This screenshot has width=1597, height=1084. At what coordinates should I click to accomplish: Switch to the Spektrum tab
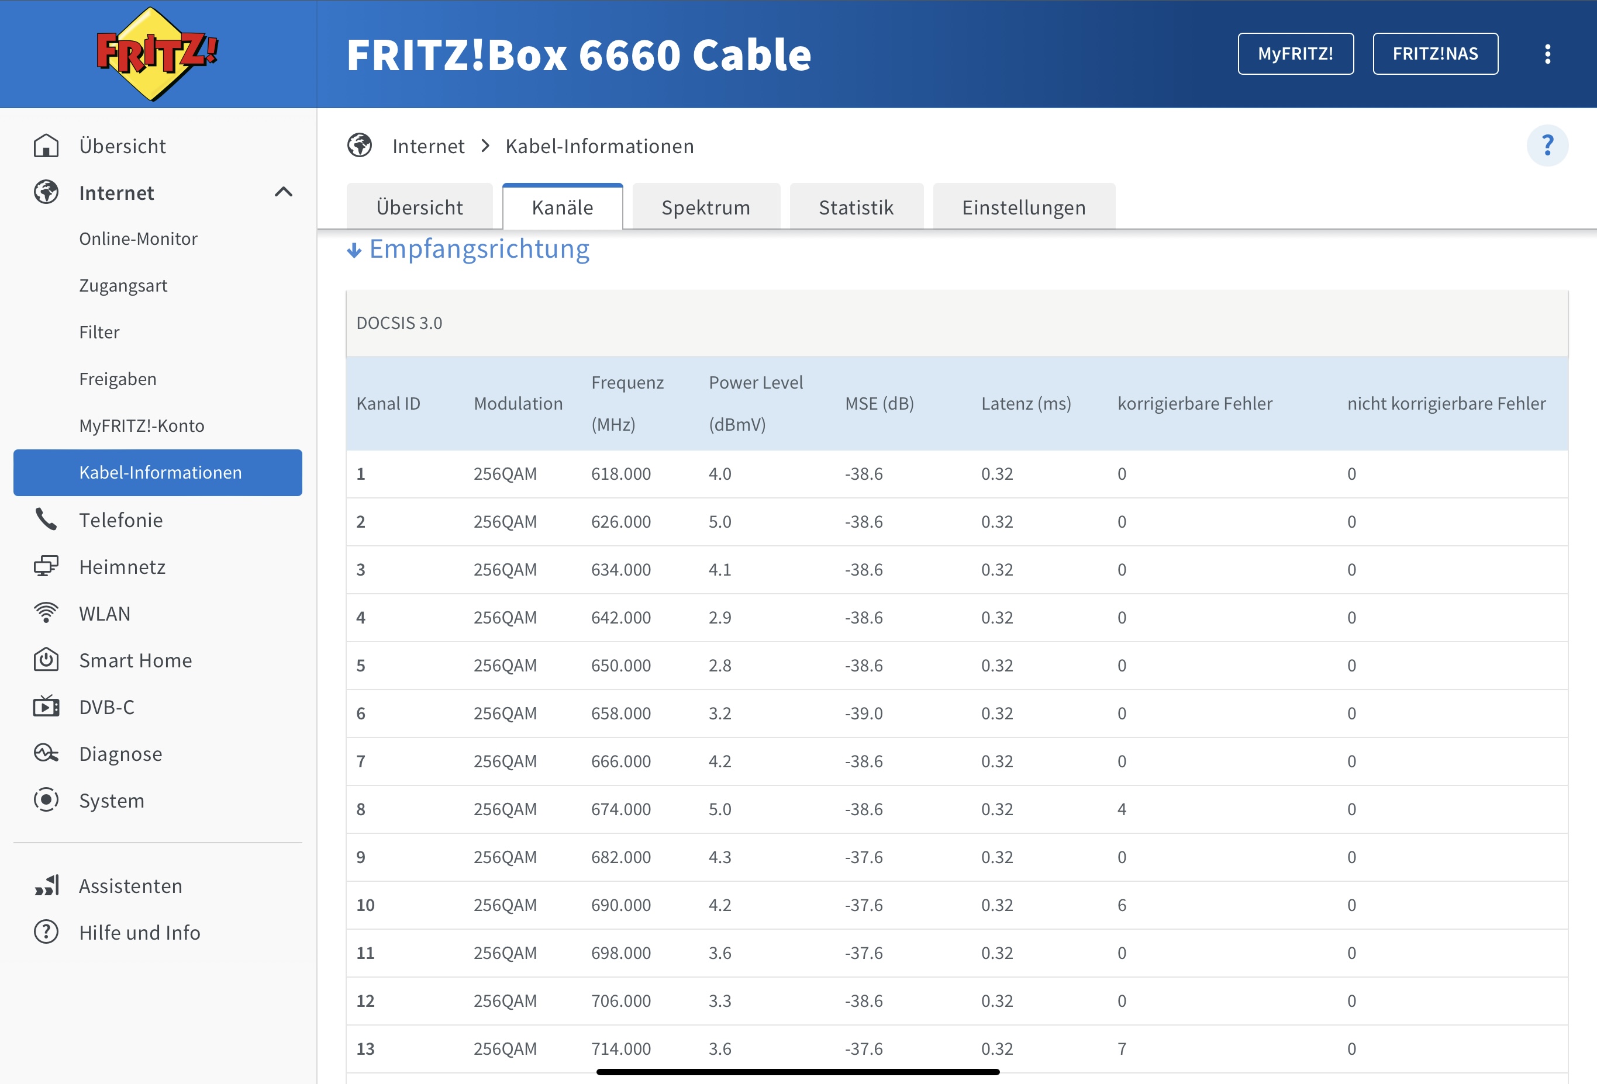(705, 207)
